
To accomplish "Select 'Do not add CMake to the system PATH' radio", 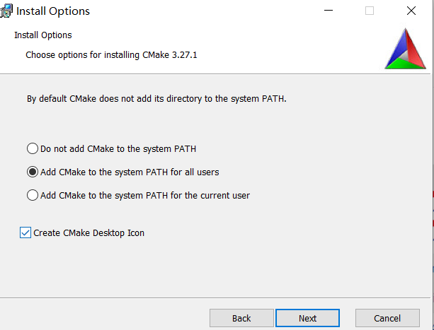I will pos(33,148).
